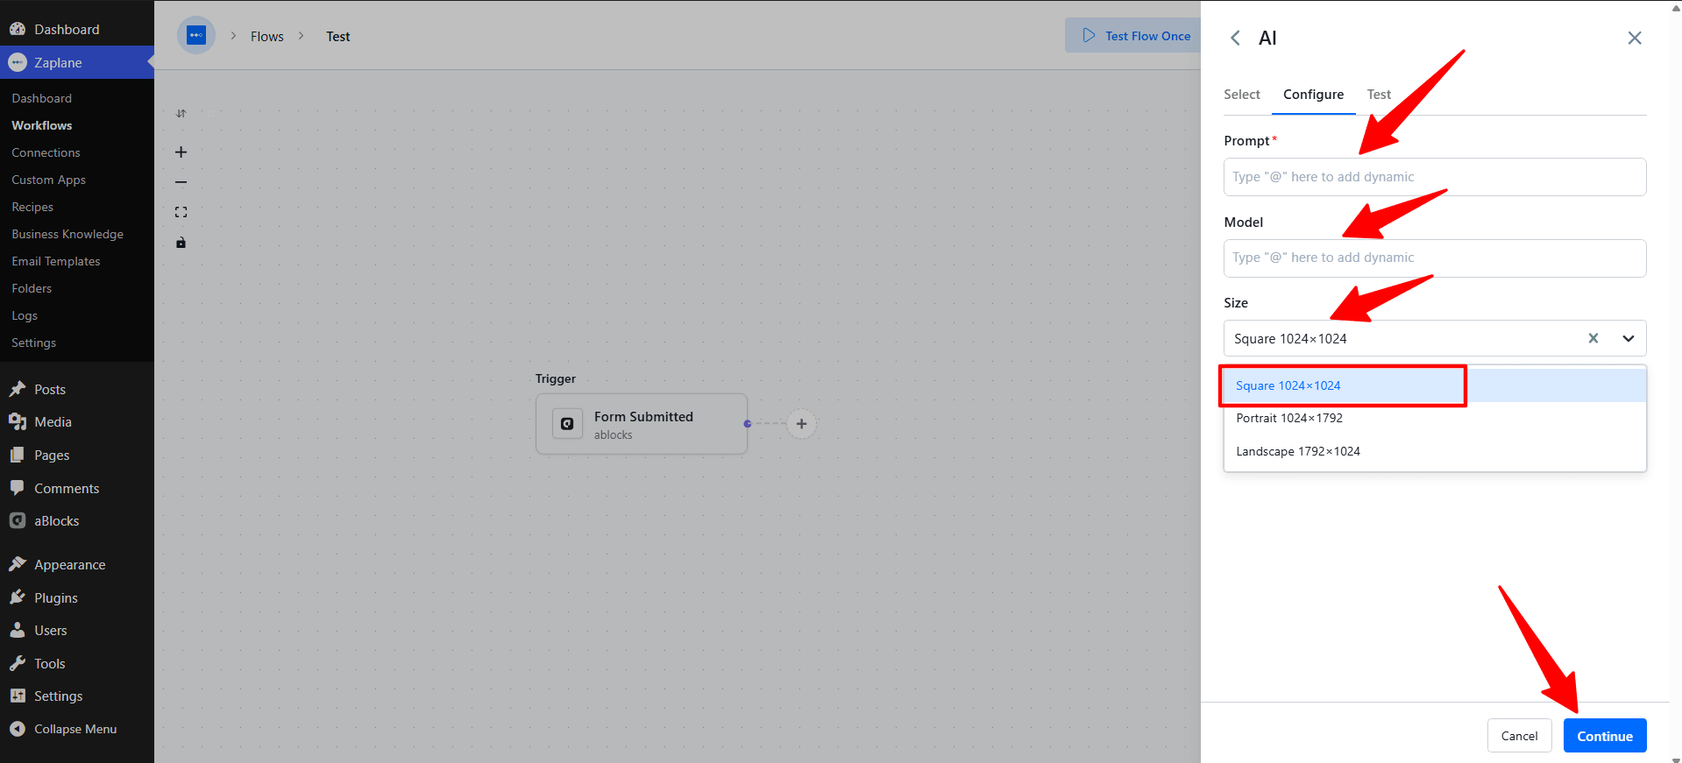The height and width of the screenshot is (763, 1682).
Task: Click the Test breadcrumb title
Action: 338,36
